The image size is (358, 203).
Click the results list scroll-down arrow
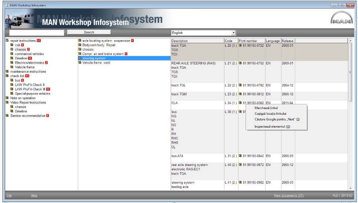point(350,188)
